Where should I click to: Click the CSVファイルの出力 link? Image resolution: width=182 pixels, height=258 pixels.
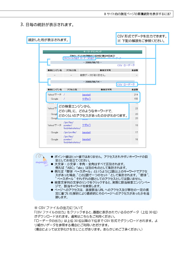pos(72,58)
